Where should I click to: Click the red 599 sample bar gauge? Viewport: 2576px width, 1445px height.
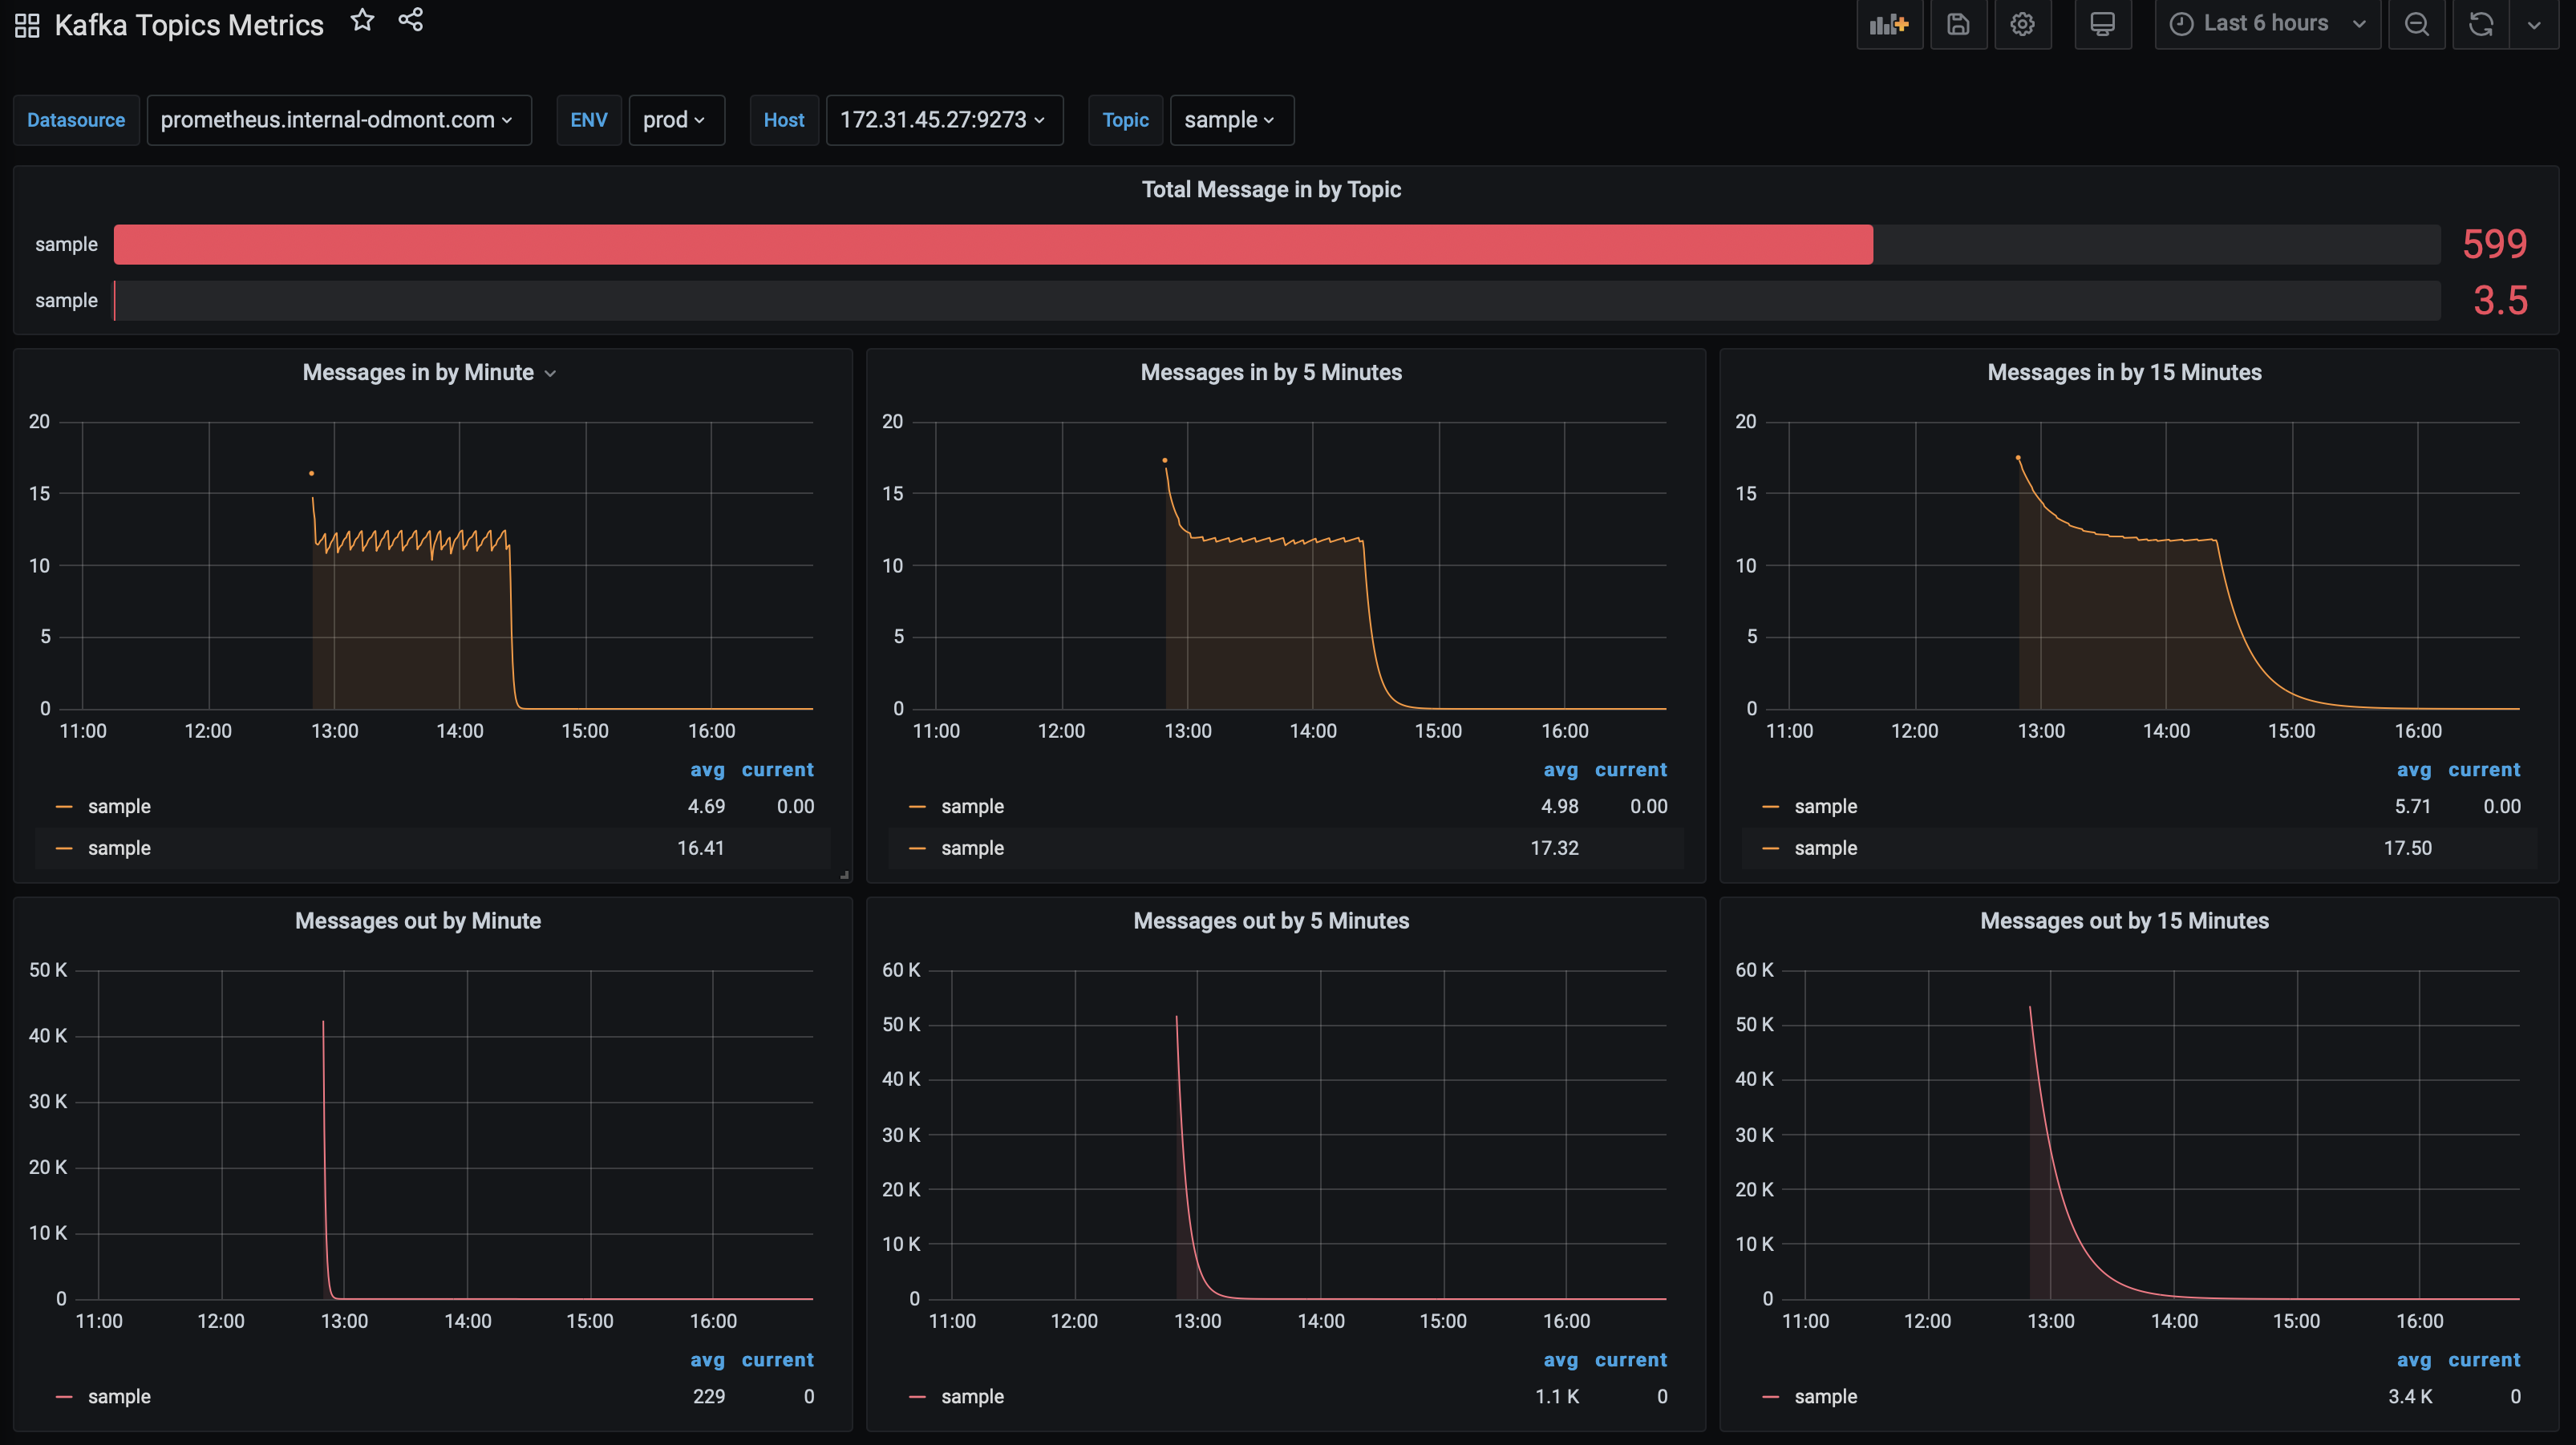[992, 245]
